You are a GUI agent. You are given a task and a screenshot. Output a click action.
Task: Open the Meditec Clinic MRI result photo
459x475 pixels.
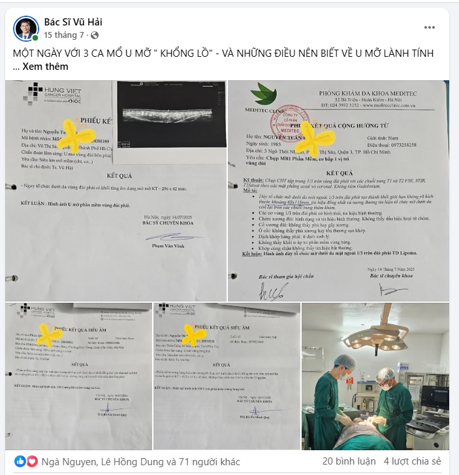tap(338, 191)
